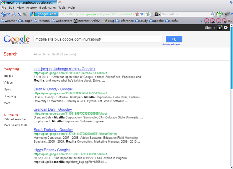
Task: Click the Debian deb bookmark icon
Action: 212,21
